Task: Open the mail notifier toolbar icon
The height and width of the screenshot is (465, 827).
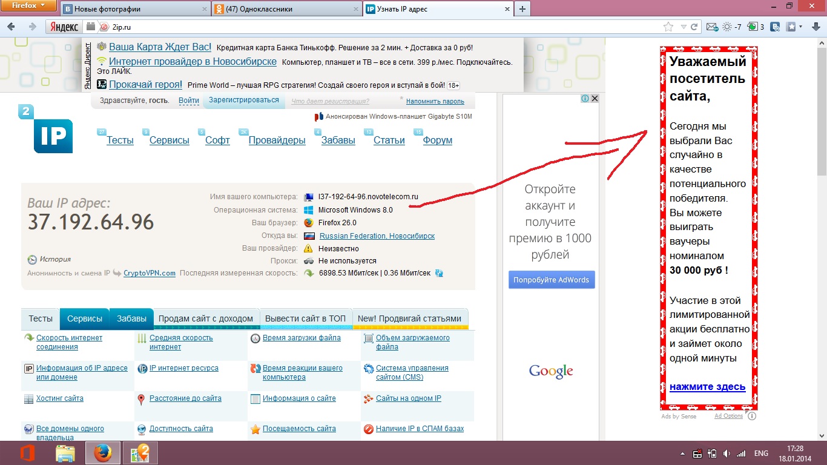Action: point(712,27)
